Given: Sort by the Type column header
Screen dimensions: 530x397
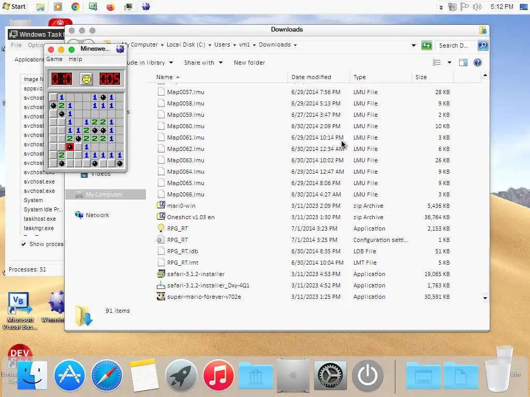Looking at the screenshot, I should point(380,77).
